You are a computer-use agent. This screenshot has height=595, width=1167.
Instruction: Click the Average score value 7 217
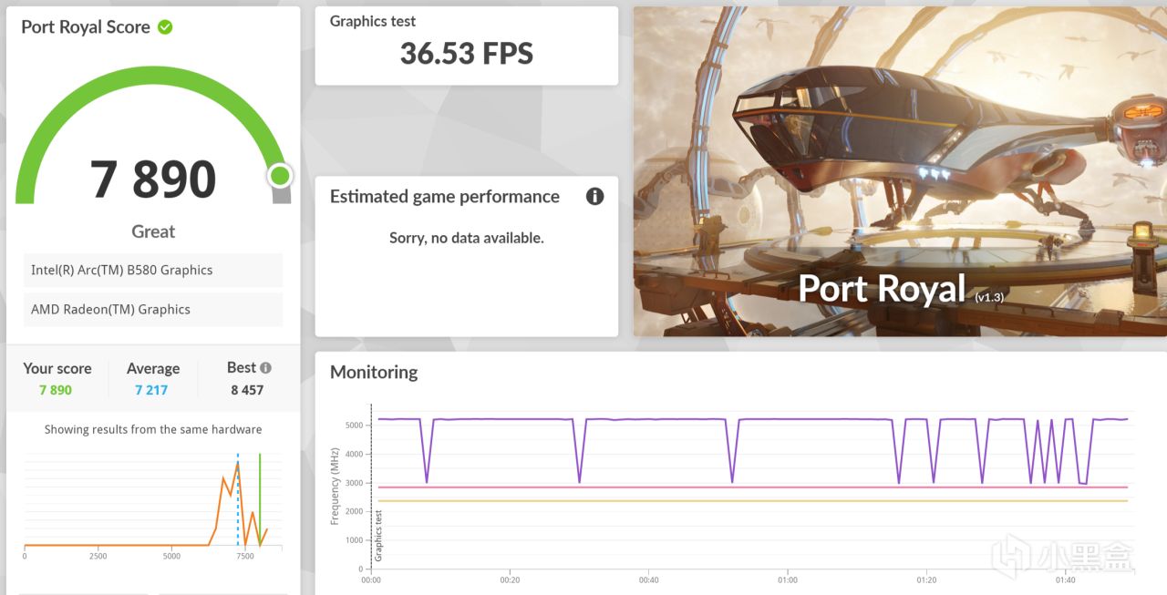151,390
